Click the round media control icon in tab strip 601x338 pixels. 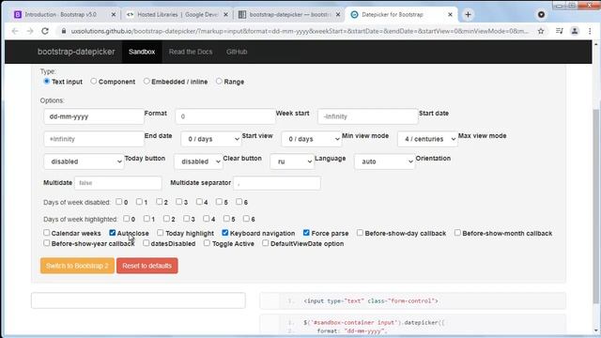point(541,15)
